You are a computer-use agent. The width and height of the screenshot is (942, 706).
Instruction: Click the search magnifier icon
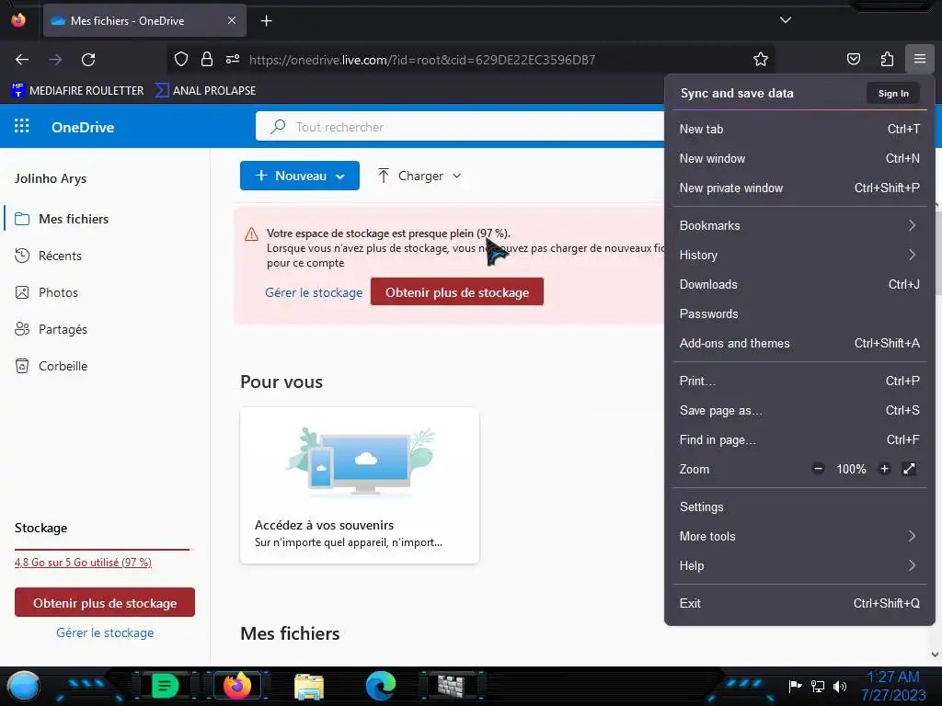coord(278,127)
